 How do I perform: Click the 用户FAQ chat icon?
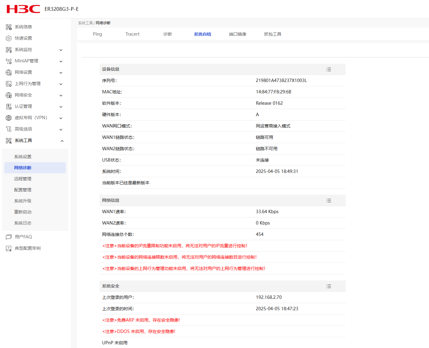pos(9,237)
